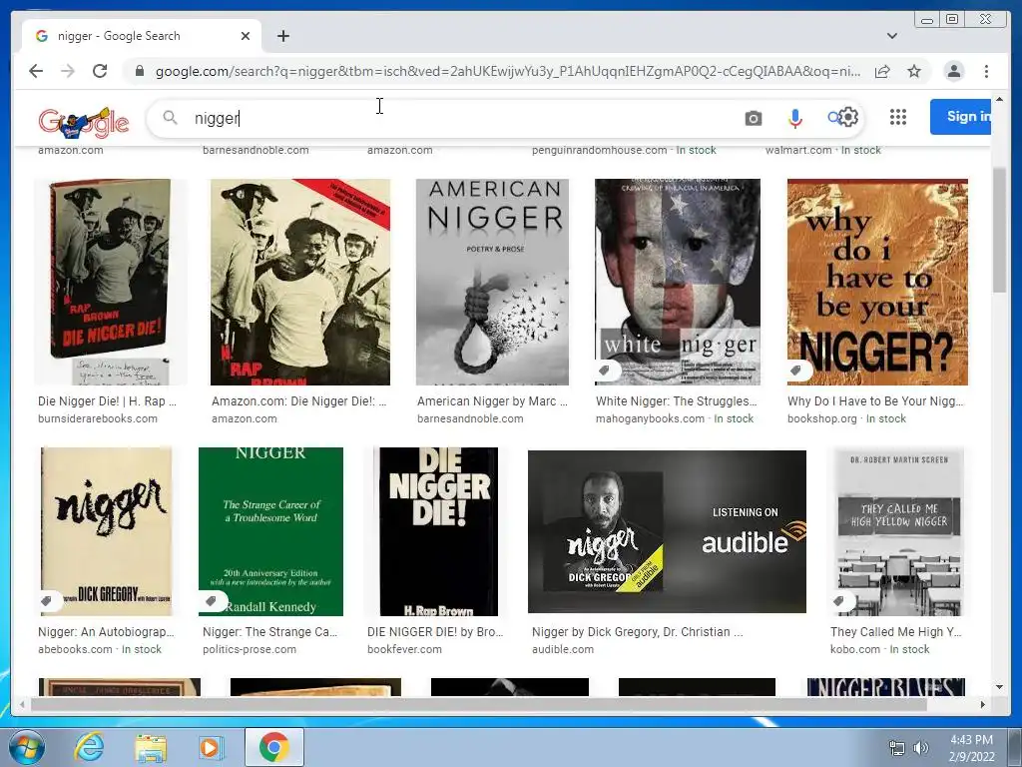Open the Chrome three-dot menu
The width and height of the screenshot is (1022, 767).
(x=986, y=71)
